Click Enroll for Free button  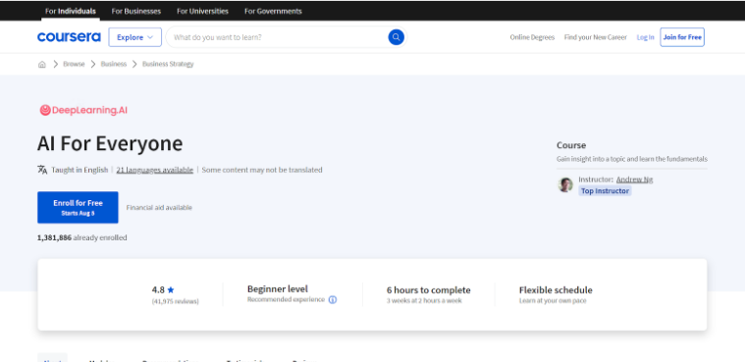click(x=78, y=207)
